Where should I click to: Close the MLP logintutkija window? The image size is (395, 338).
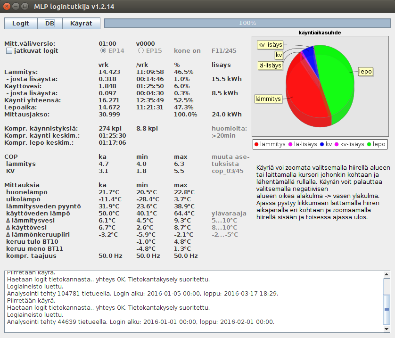click(7, 6)
